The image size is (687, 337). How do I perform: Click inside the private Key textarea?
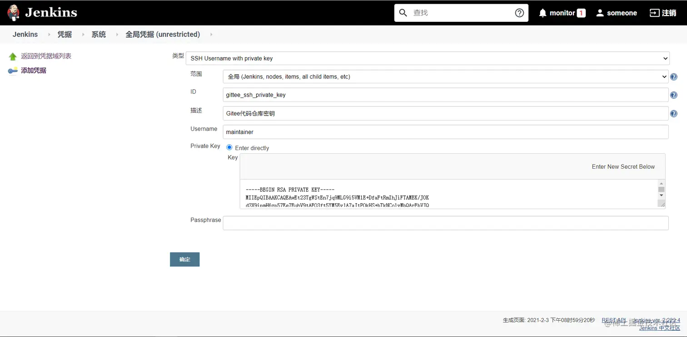tap(449, 194)
